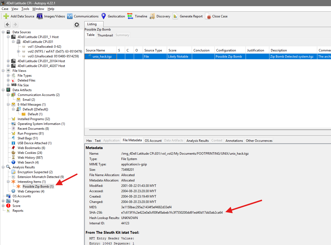Click the Web Bookmarks icon in tree
This screenshot has width=331, height=245.
[x=13, y=148]
